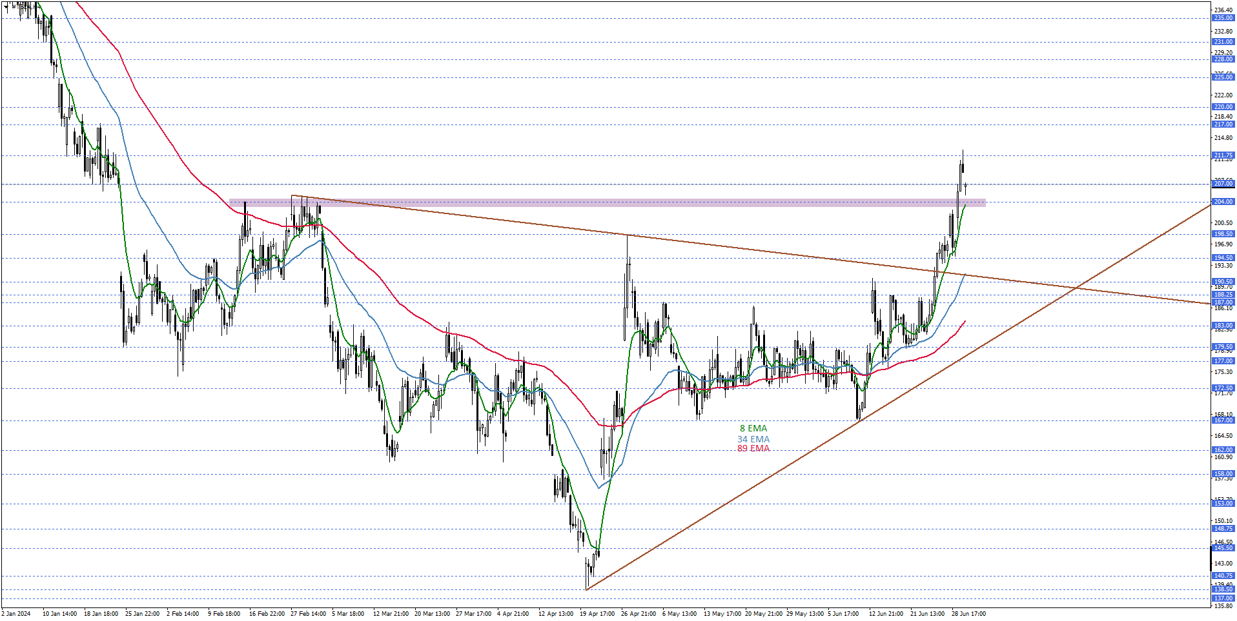The height and width of the screenshot is (621, 1237).
Task: Click the 145.50 price level label
Action: coord(1223,548)
